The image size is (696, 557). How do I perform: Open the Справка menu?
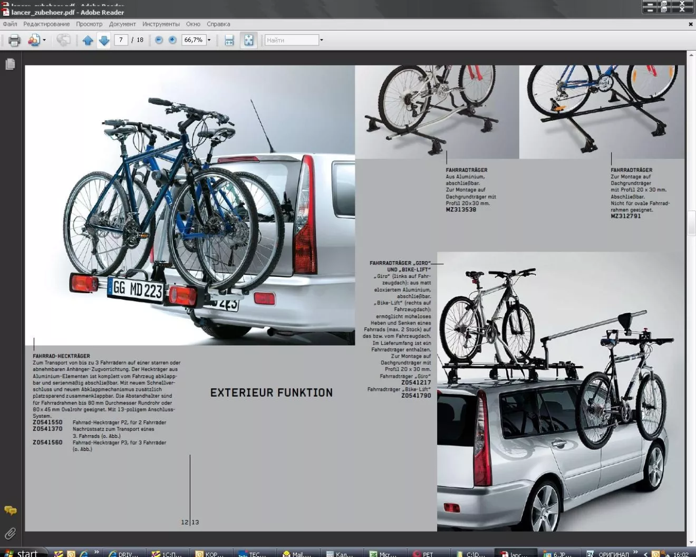click(218, 24)
